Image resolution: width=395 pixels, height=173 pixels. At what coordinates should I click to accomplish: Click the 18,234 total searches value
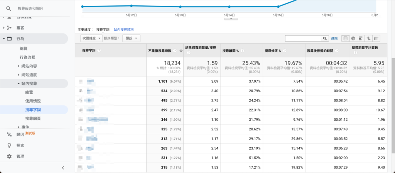point(172,63)
